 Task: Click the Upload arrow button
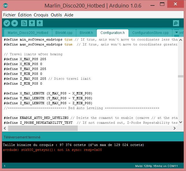(15, 23)
